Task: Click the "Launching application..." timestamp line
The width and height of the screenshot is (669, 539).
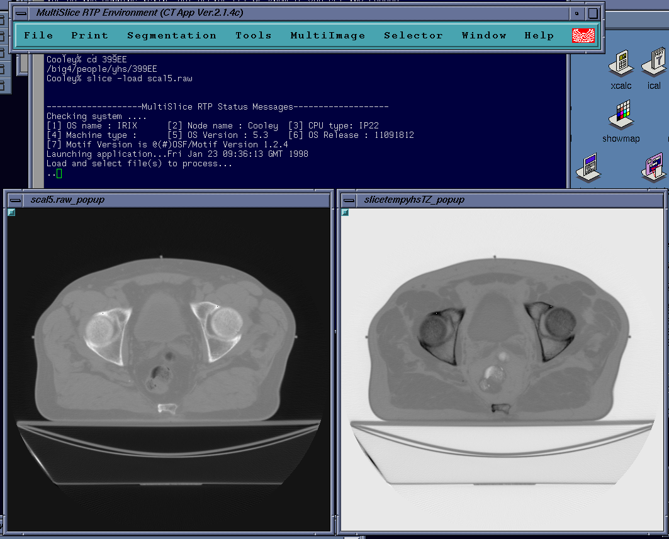Action: tap(177, 154)
